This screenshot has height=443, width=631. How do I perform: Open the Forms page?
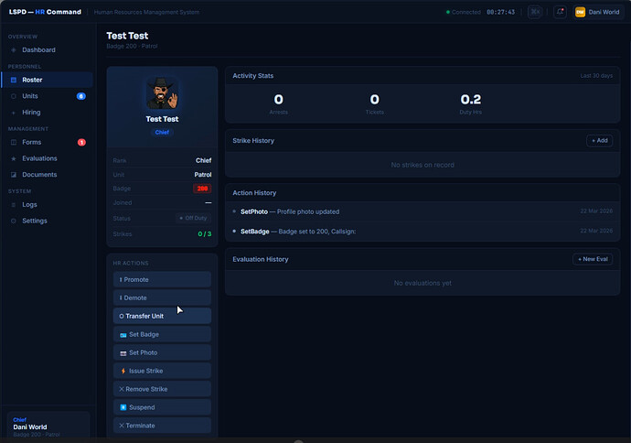(47, 142)
